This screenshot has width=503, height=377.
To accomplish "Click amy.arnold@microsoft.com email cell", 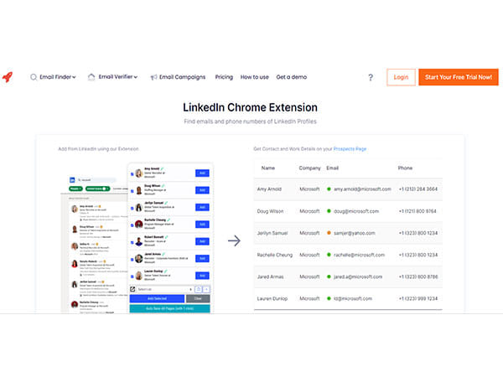I will [x=362, y=189].
